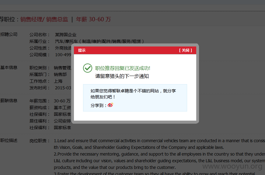This screenshot has width=265, height=175.
Task: Click the 职位描述 section label
Action: tap(9, 140)
